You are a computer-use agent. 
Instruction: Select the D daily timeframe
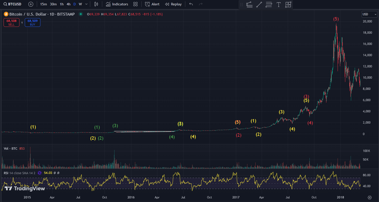pos(75,4)
